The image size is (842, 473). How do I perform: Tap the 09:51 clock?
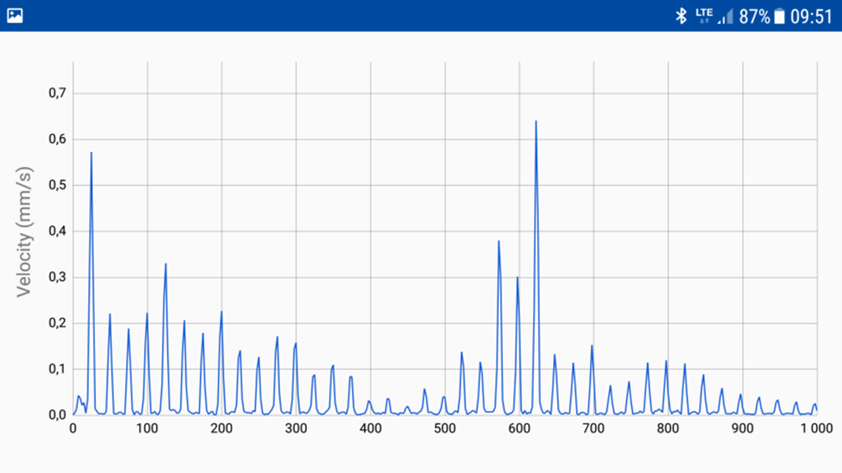[811, 16]
